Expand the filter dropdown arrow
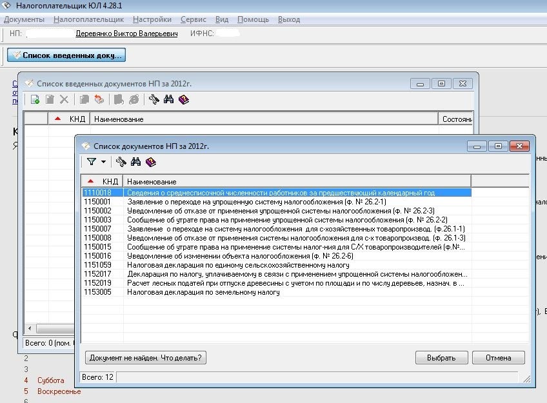 point(104,162)
